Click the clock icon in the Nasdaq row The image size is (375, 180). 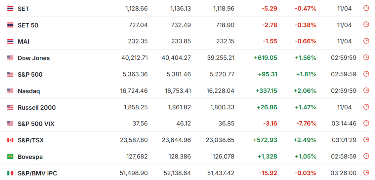pyautogui.click(x=366, y=90)
